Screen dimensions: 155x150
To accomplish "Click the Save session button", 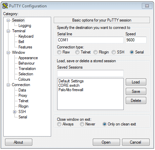I will click(136, 91).
